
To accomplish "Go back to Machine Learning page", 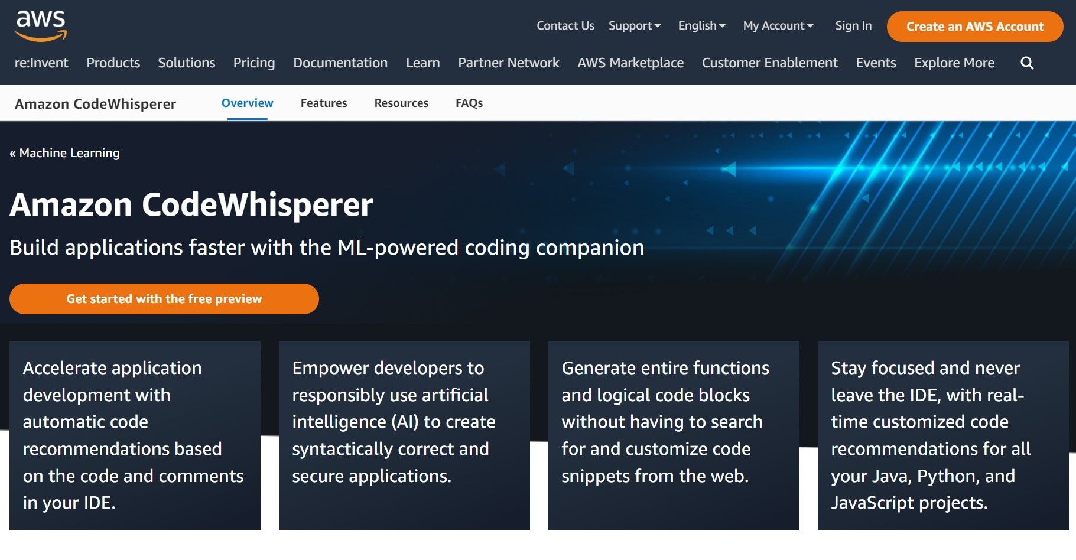I will click(64, 152).
